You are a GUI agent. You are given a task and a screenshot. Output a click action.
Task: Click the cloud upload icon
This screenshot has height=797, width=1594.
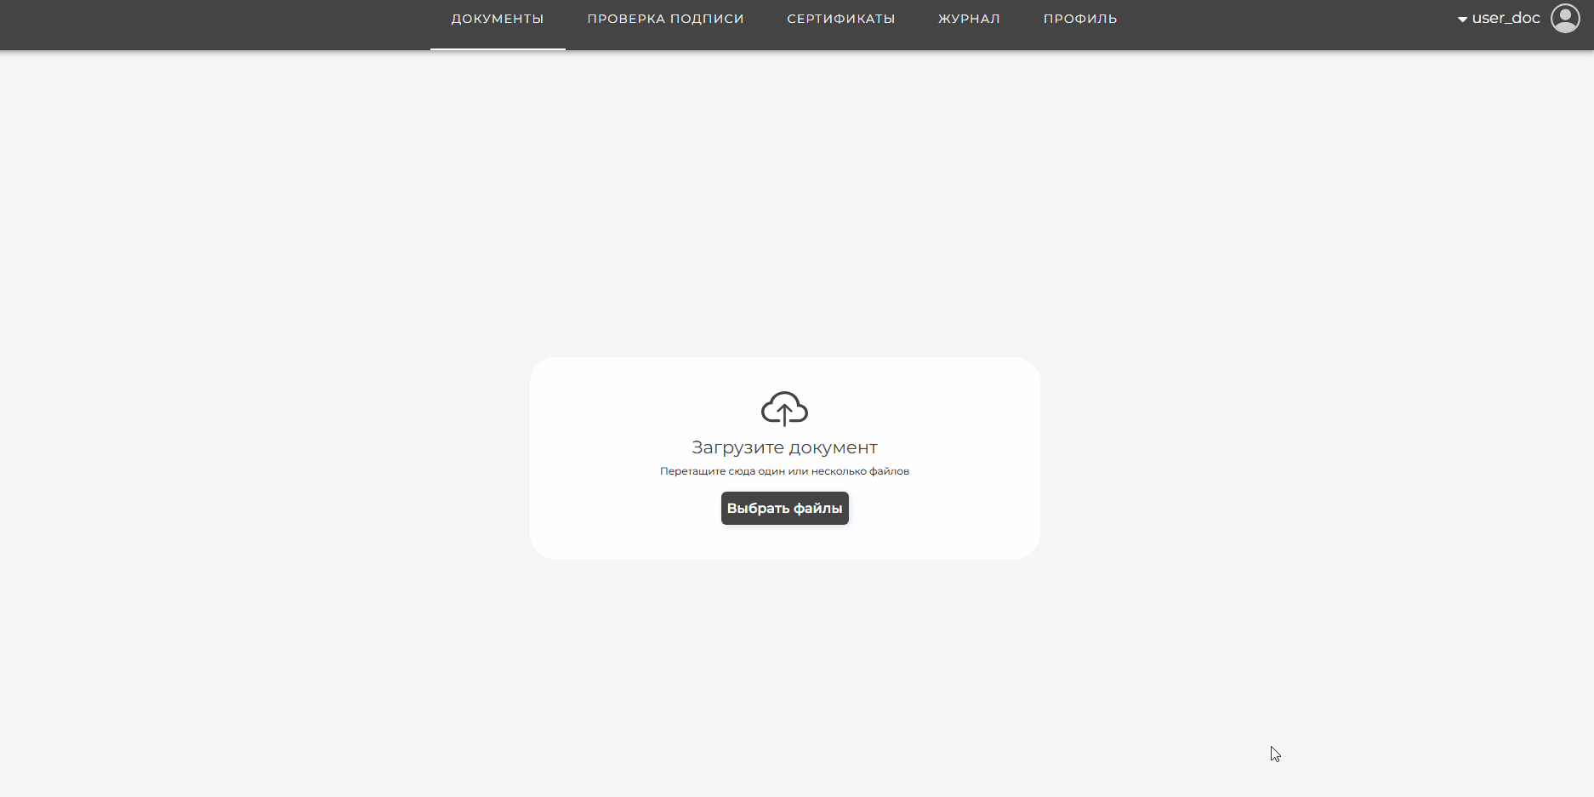pyautogui.click(x=784, y=409)
